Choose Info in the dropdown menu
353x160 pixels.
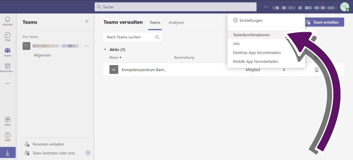click(x=266, y=44)
